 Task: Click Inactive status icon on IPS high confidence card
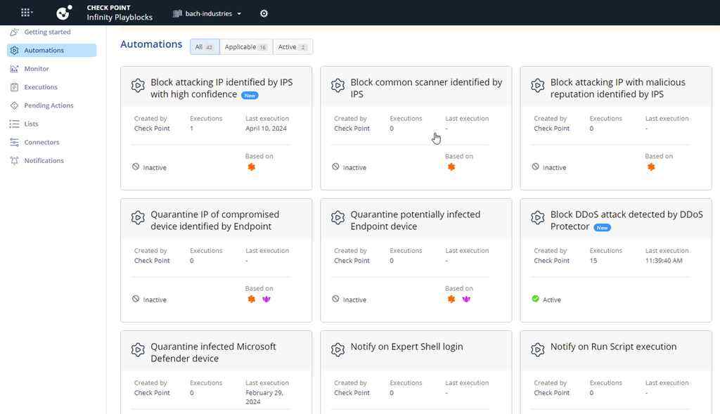136,167
